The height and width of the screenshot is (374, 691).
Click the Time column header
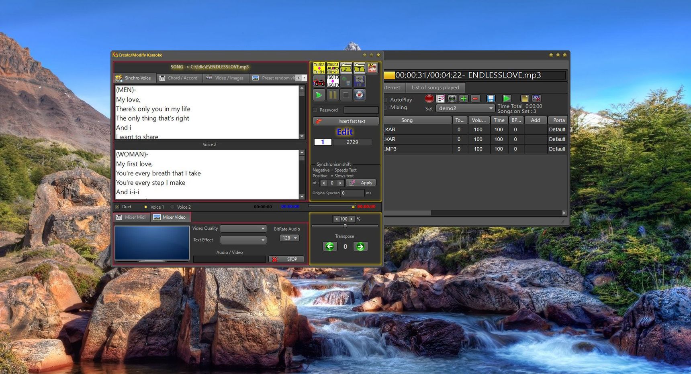(499, 120)
